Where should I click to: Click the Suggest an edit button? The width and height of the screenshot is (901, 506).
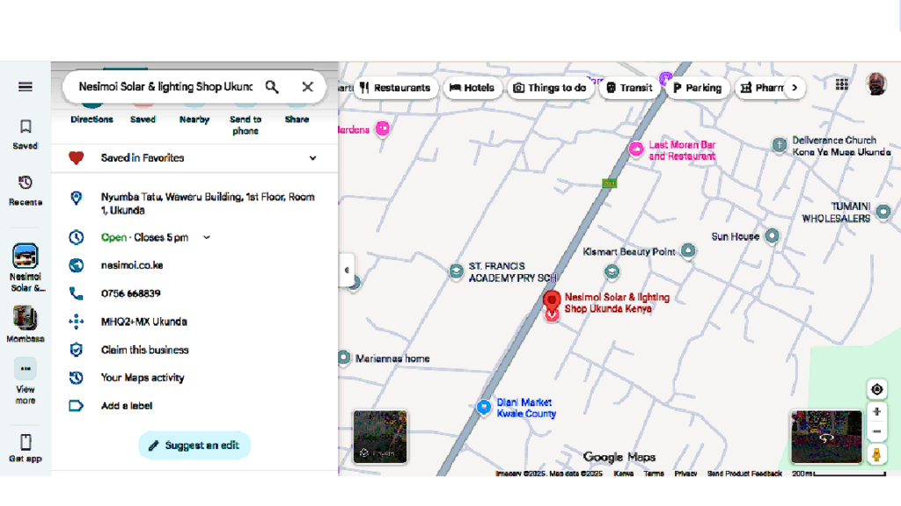[x=194, y=445]
